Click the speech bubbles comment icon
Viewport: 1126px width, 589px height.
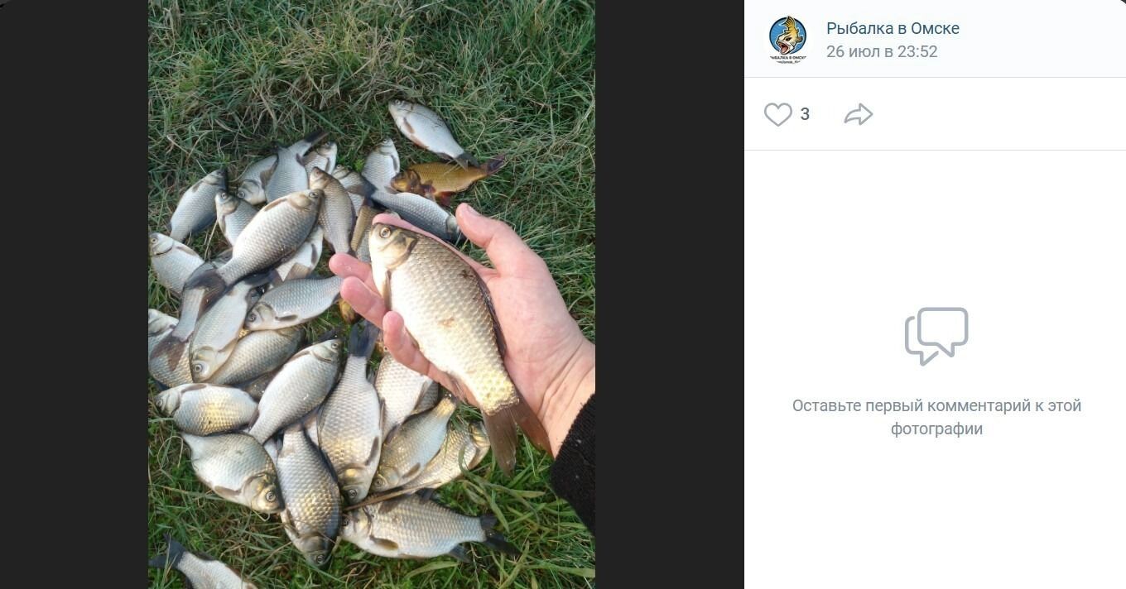(x=936, y=335)
